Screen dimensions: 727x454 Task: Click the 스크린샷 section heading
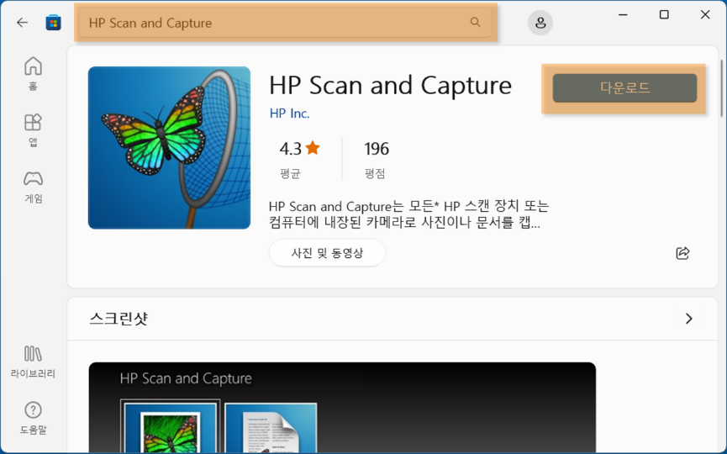click(119, 319)
